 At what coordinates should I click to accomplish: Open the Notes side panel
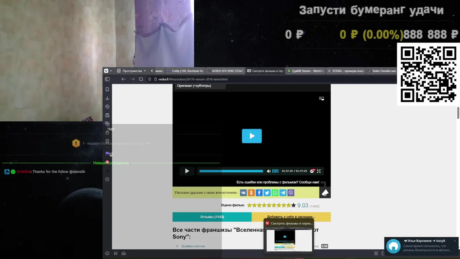(107, 115)
